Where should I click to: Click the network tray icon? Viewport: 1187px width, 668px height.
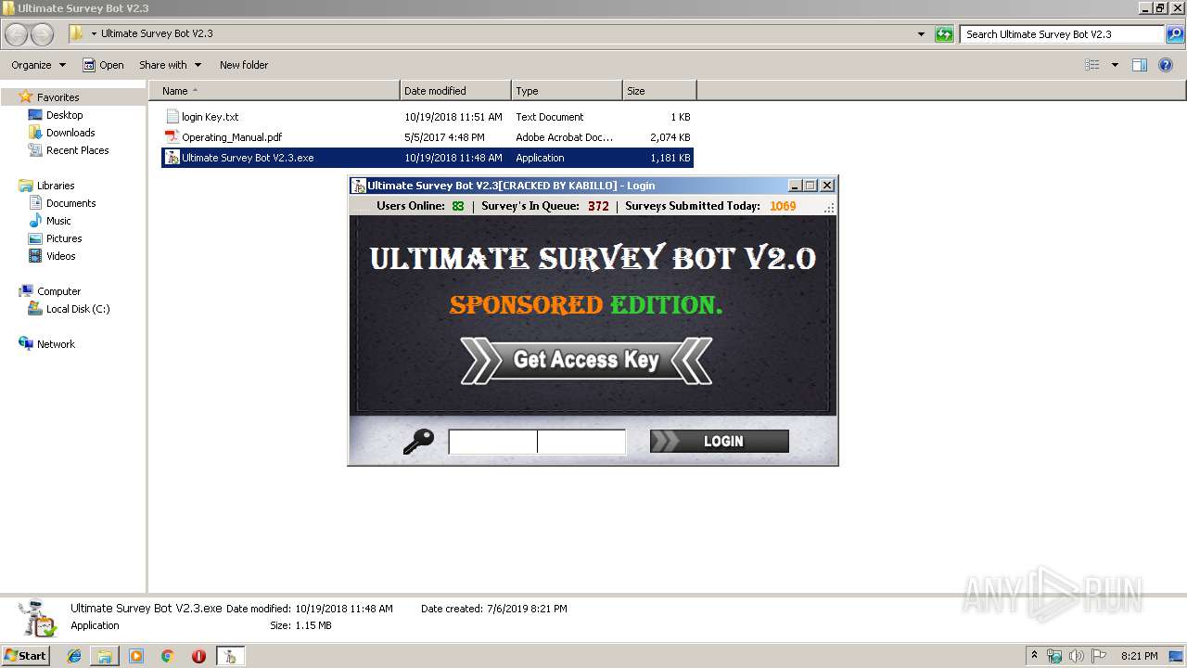[1055, 656]
